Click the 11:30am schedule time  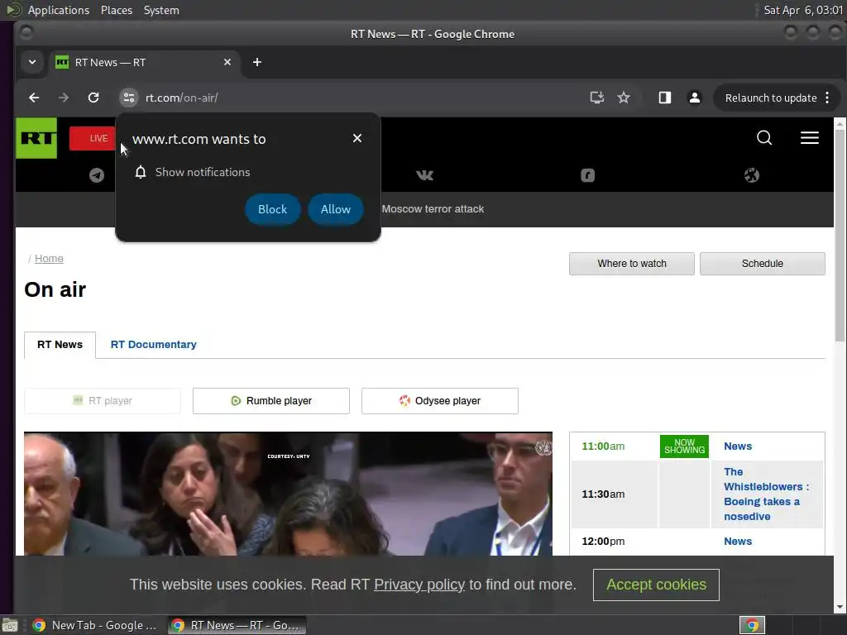click(603, 494)
